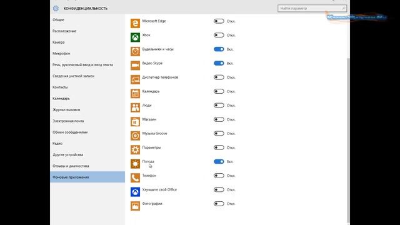Screen dimensions: 400x225
Task: Turn on Xbox background toggle
Action: point(219,35)
